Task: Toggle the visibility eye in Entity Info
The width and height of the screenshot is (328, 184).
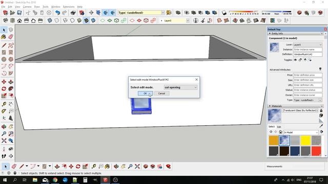Action: (295, 60)
